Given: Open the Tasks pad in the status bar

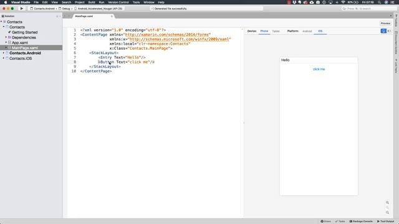Looking at the screenshot, I should (340, 222).
